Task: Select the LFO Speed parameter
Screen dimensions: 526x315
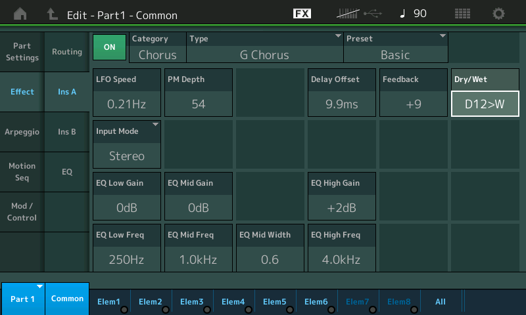Action: pyautogui.click(x=127, y=93)
